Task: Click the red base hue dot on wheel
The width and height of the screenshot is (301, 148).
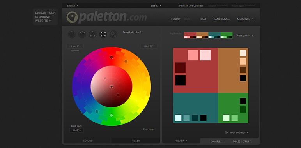Action: tap(112, 57)
